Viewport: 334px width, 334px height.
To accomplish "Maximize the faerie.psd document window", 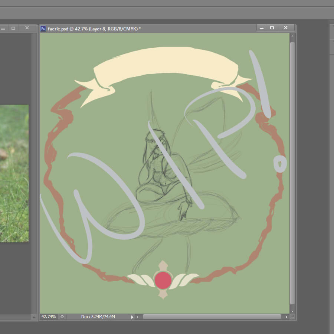I will (272, 28).
